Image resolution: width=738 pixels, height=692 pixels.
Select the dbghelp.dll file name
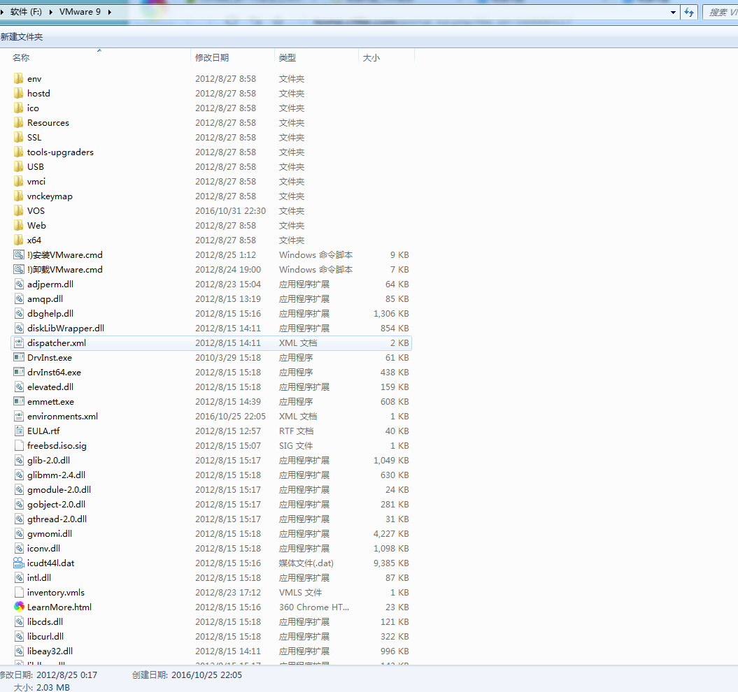tap(50, 313)
